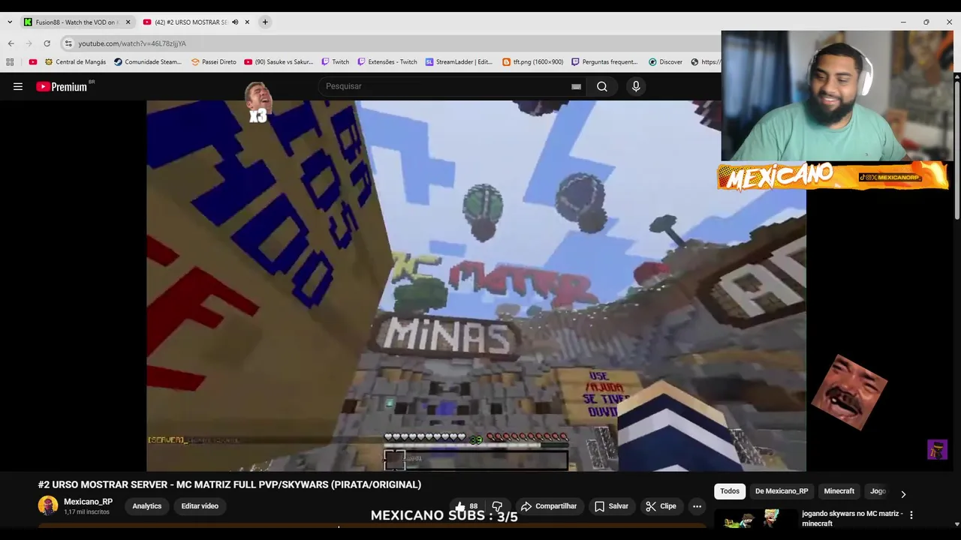Image resolution: width=961 pixels, height=540 pixels.
Task: Click the YouTube search magnifier button
Action: click(602, 86)
